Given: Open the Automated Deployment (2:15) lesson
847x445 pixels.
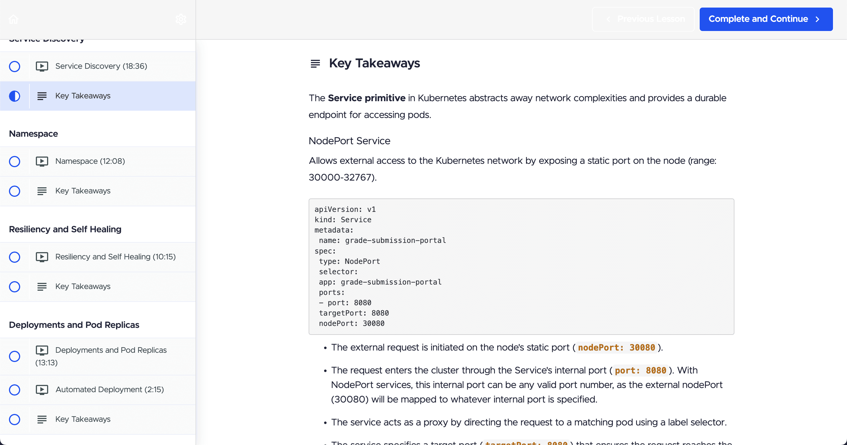Looking at the screenshot, I should coord(98,390).
